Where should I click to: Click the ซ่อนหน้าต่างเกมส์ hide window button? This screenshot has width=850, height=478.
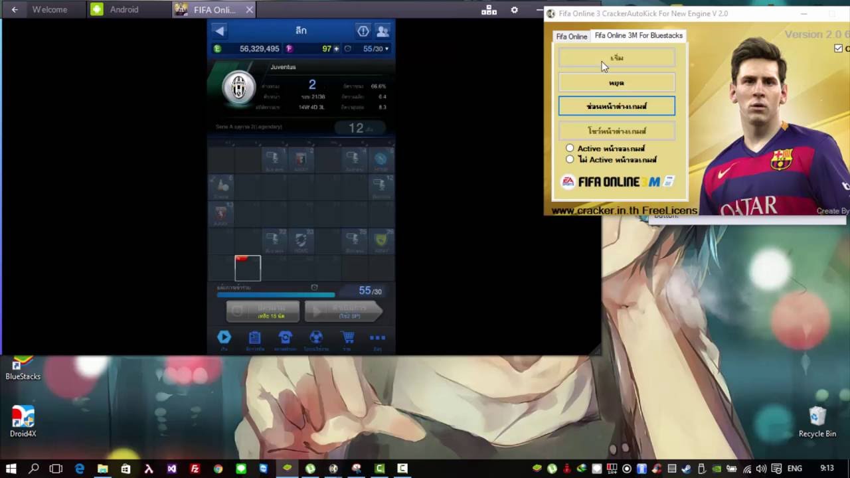617,106
